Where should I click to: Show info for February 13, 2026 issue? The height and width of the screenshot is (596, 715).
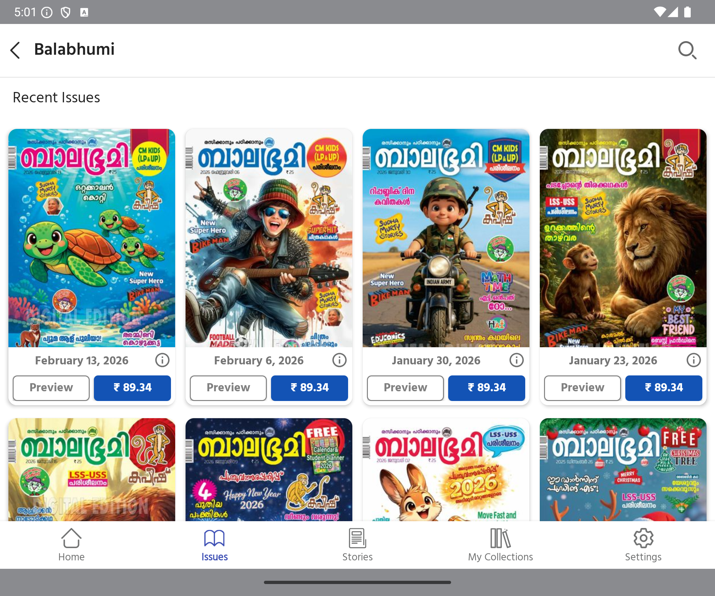click(x=163, y=360)
